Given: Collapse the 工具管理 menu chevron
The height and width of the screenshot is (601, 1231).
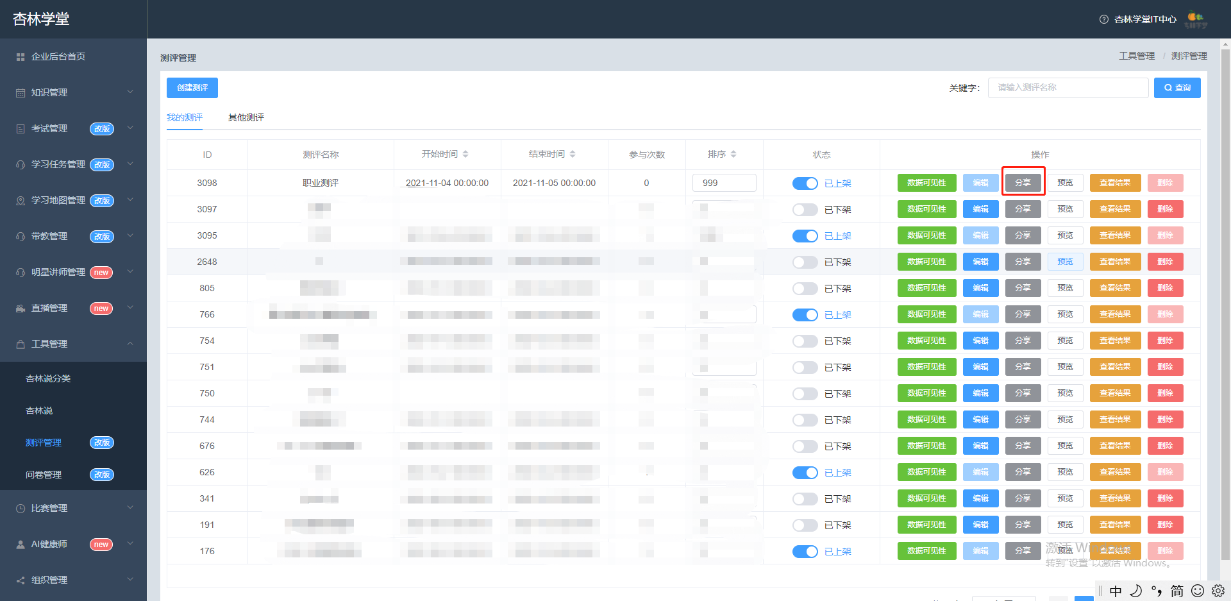Looking at the screenshot, I should point(130,344).
